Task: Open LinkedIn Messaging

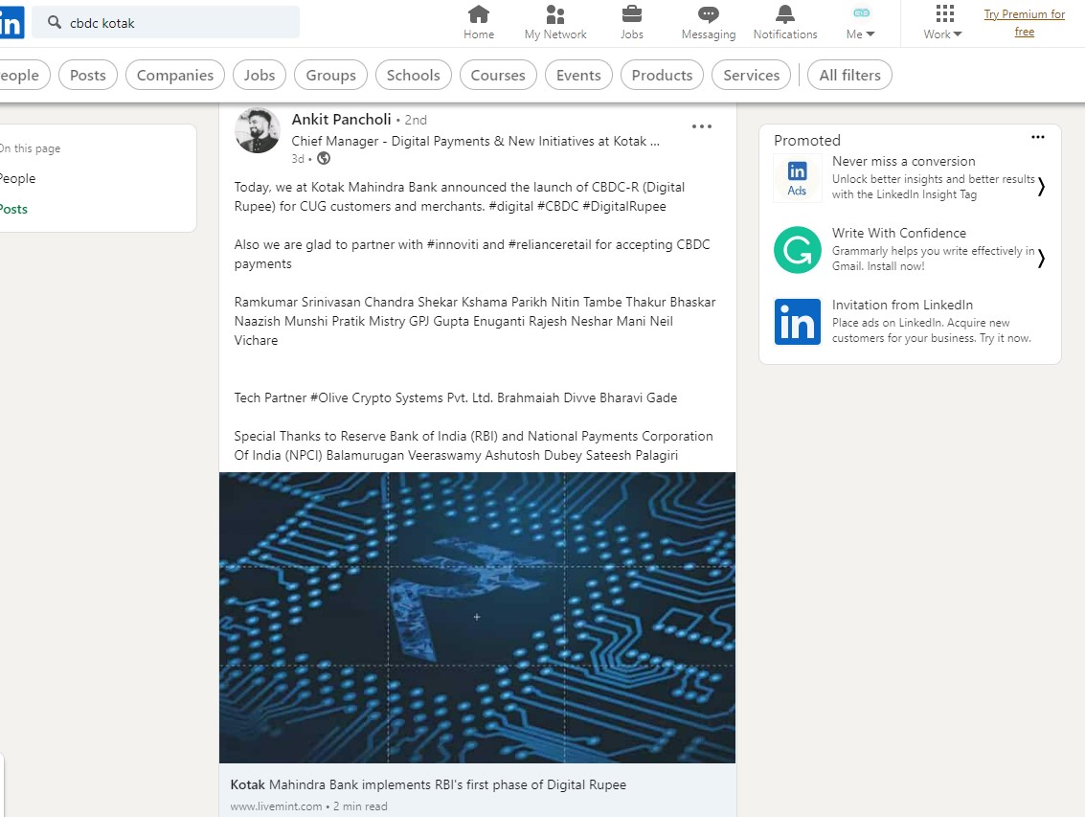Action: tap(708, 21)
